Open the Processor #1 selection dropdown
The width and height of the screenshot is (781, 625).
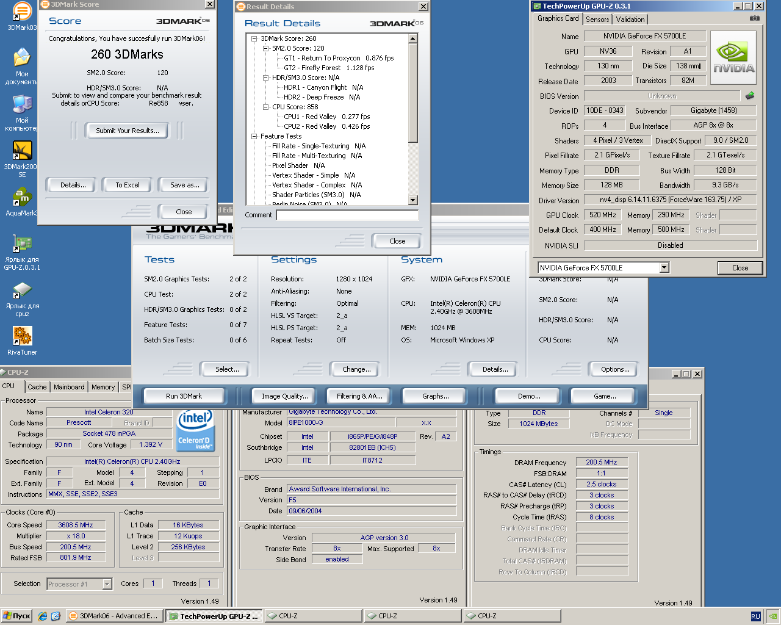click(x=107, y=584)
